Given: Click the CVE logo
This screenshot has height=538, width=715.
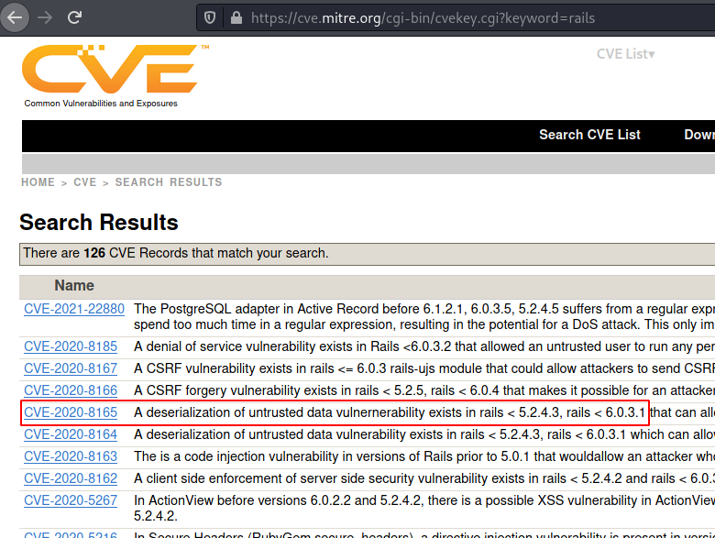Looking at the screenshot, I should [115, 69].
